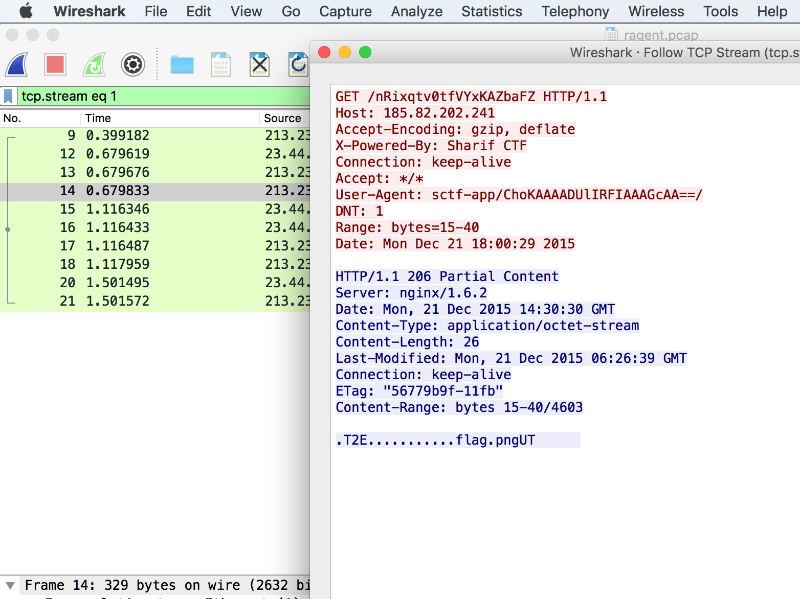Open the Go menu
The height and width of the screenshot is (599, 800).
291,11
